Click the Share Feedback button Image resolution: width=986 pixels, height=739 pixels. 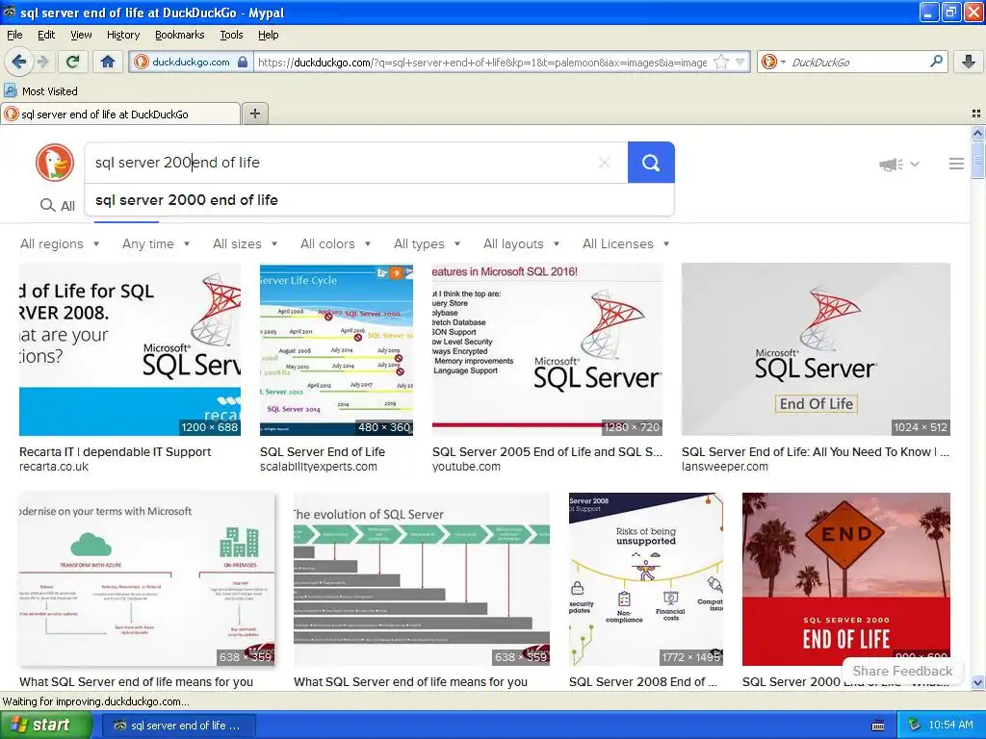point(902,671)
